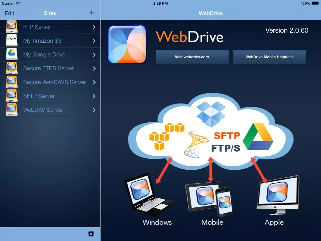The image size is (321, 241).
Task: Click the orange SFTP text in cloud
Action: click(227, 136)
